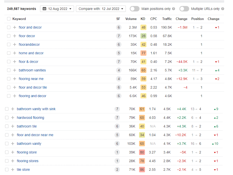Click help icon beside Multiple URLs only
The height and width of the screenshot is (175, 233).
[x=223, y=9]
